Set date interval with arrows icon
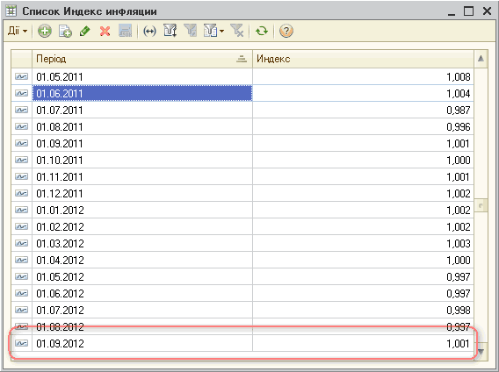The image size is (499, 372). point(149,32)
